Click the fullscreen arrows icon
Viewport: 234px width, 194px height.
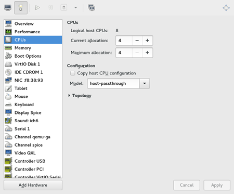pos(226,8)
